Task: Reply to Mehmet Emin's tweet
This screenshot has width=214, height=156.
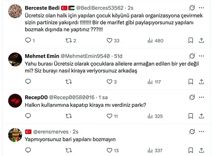Action: [x=28, y=82]
